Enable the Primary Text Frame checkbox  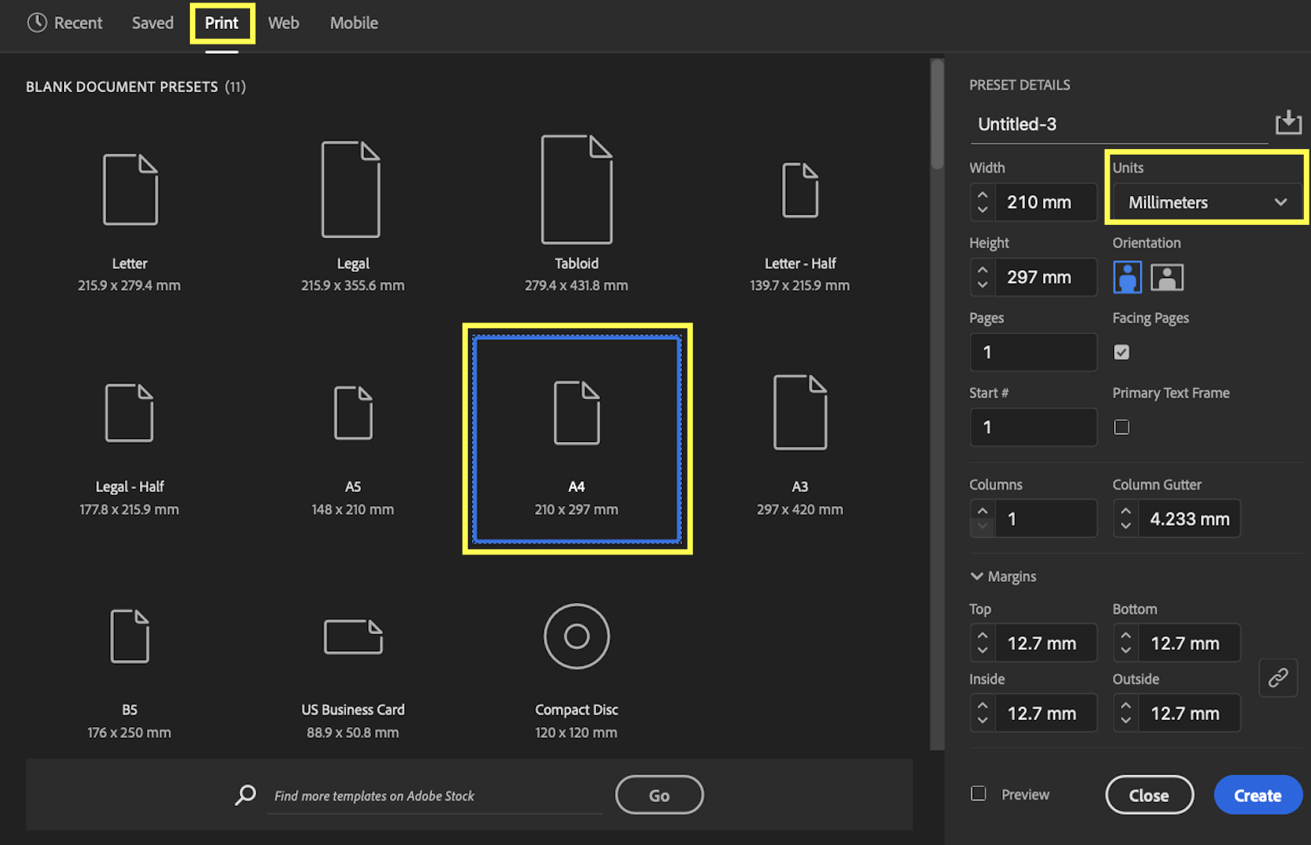pyautogui.click(x=1121, y=427)
